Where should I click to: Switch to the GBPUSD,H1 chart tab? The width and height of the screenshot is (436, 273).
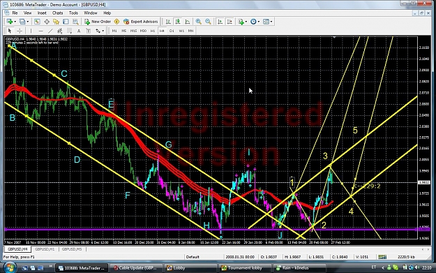[45, 249]
